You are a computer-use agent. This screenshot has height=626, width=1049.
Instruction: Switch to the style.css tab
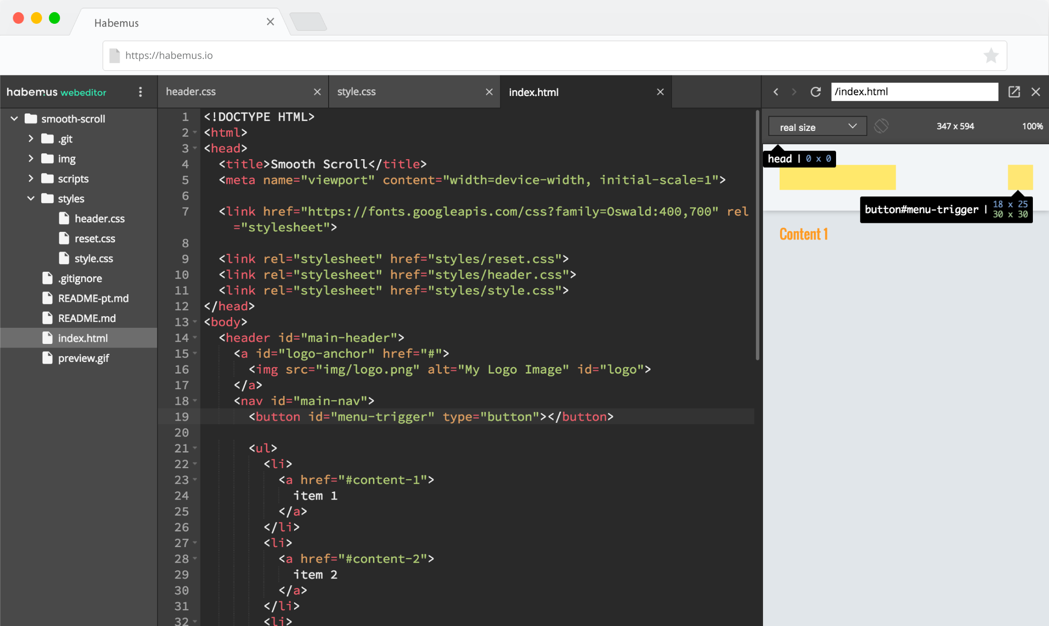tap(357, 92)
